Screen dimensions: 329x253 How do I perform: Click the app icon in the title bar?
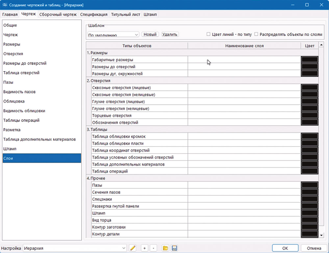pyautogui.click(x=6, y=5)
